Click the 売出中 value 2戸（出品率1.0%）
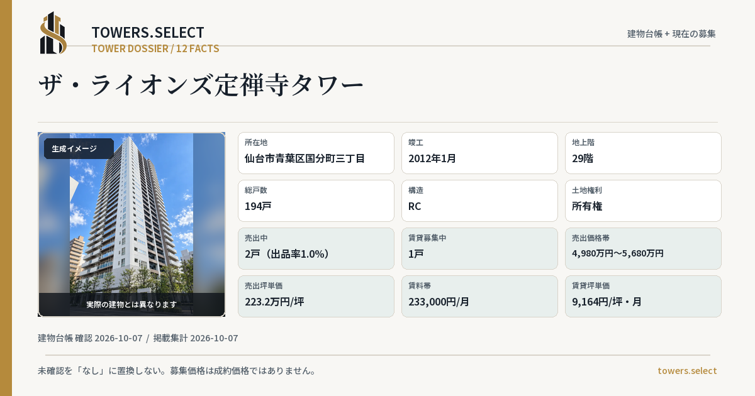Image resolution: width=755 pixels, height=396 pixels. click(x=288, y=254)
